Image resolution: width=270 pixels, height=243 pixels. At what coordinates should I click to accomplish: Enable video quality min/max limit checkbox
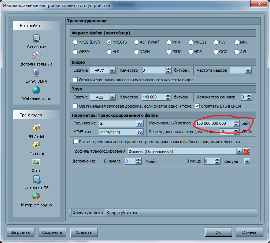coord(76,80)
